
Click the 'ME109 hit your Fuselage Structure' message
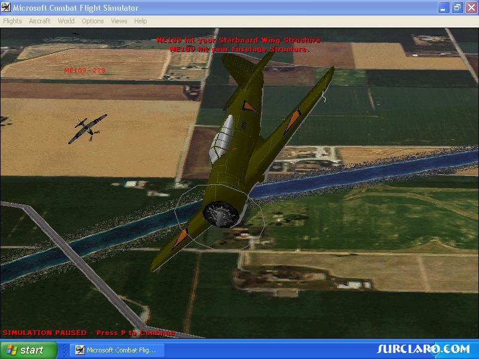click(240, 49)
